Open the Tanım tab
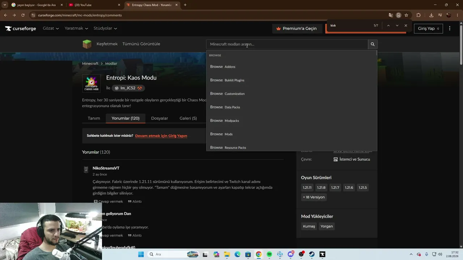 point(94,118)
